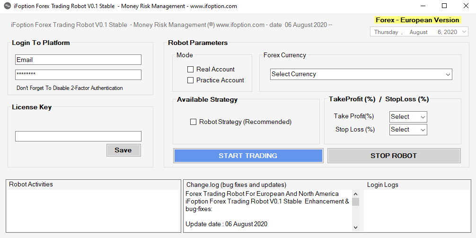
Task: Click 'Forex - European Version' yellow label
Action: (x=417, y=20)
